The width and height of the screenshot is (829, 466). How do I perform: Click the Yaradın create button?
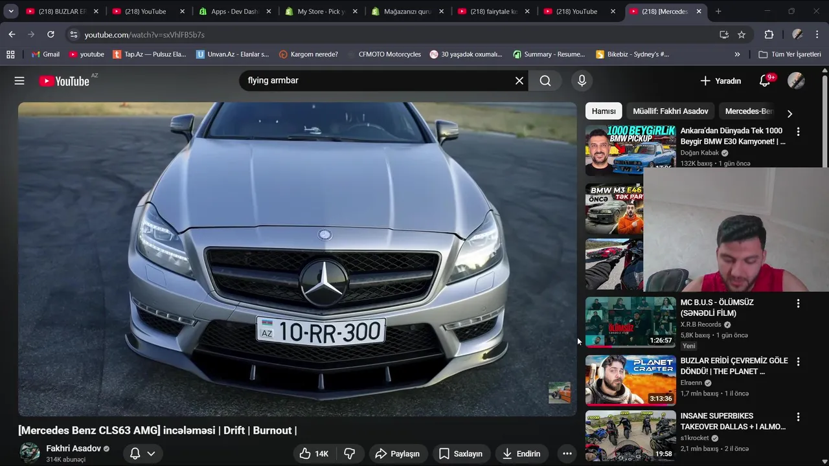tap(720, 81)
